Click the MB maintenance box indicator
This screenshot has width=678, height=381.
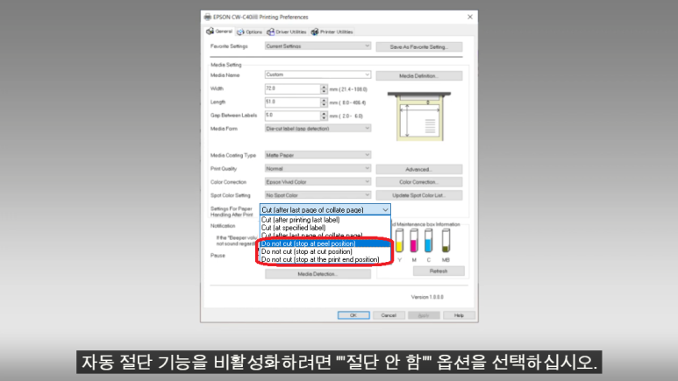(x=446, y=241)
